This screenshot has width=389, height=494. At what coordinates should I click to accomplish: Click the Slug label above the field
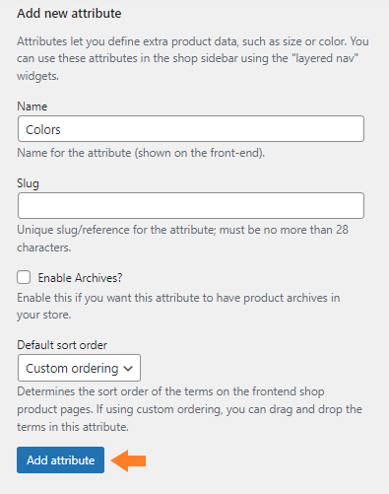[x=28, y=183]
